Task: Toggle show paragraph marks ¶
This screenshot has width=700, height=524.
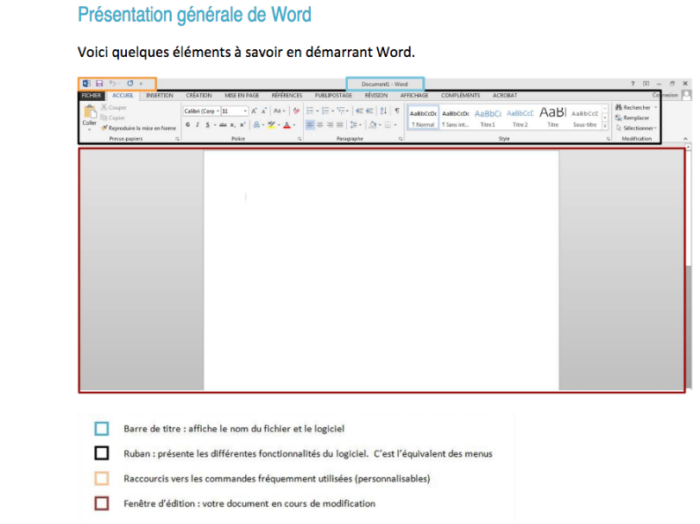Action: click(397, 110)
